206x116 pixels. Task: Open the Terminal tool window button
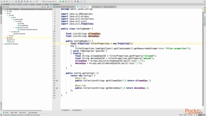click(x=23, y=113)
